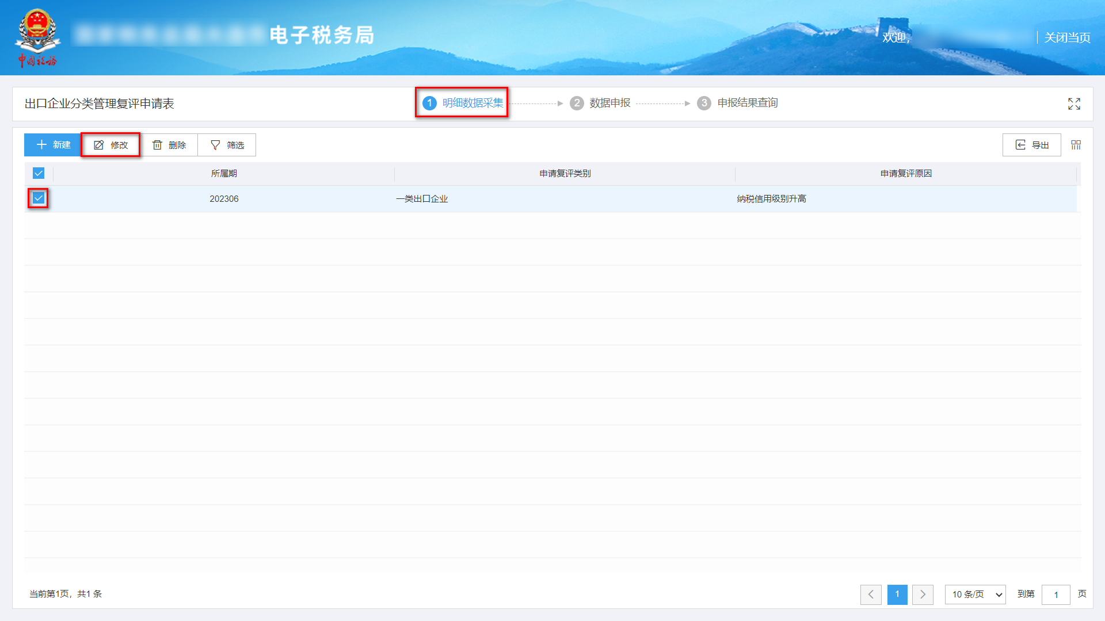
Task: Select page 1 in pagination
Action: [897, 595]
